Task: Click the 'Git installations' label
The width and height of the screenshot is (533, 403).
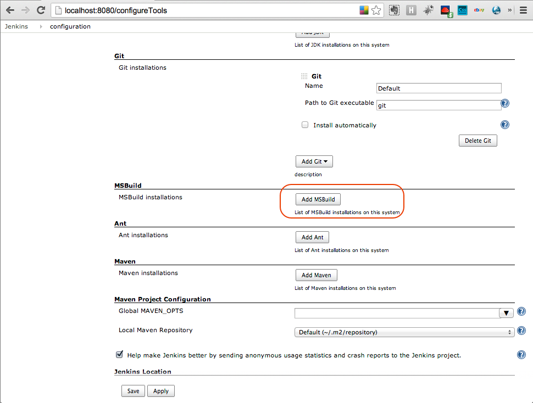Action: (142, 68)
